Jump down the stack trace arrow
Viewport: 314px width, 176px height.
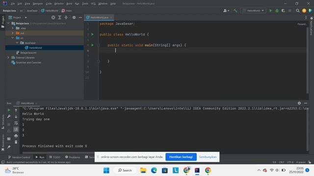(x=16, y=116)
